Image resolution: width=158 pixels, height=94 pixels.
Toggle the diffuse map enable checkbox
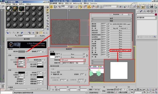(109, 24)
